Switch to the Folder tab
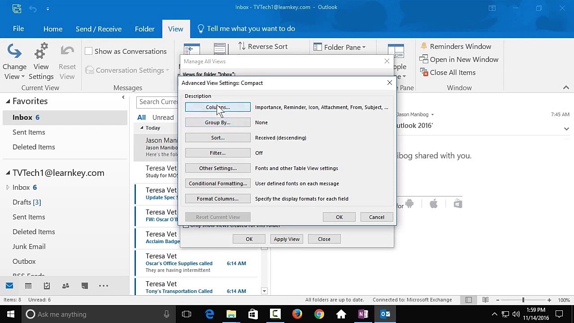Image resolution: width=574 pixels, height=323 pixels. click(x=144, y=29)
